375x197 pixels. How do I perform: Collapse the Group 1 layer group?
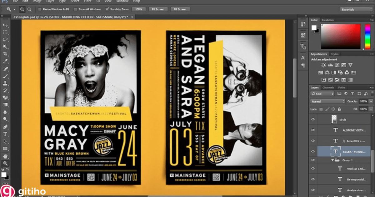pyautogui.click(x=333, y=160)
